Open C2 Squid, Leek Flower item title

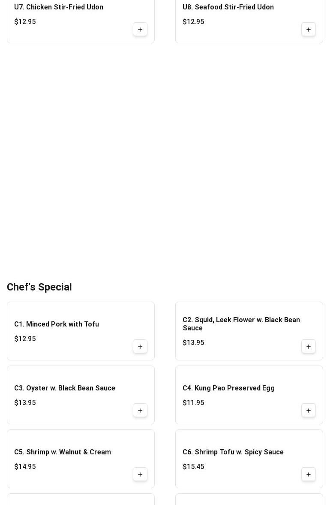click(241, 324)
